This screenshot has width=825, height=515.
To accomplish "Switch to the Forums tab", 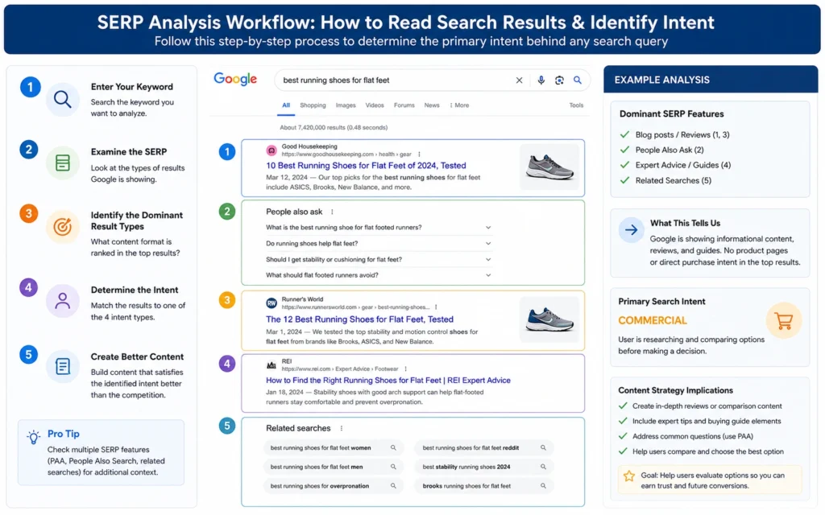I will (x=404, y=105).
